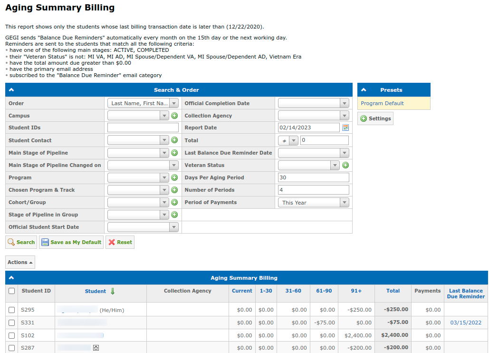The image size is (489, 353).
Task: Open the Total comparison operator dropdown
Action: pos(288,140)
